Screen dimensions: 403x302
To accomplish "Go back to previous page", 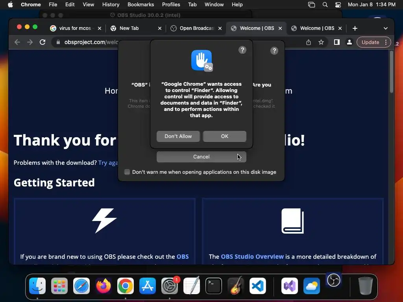I will click(x=17, y=42).
